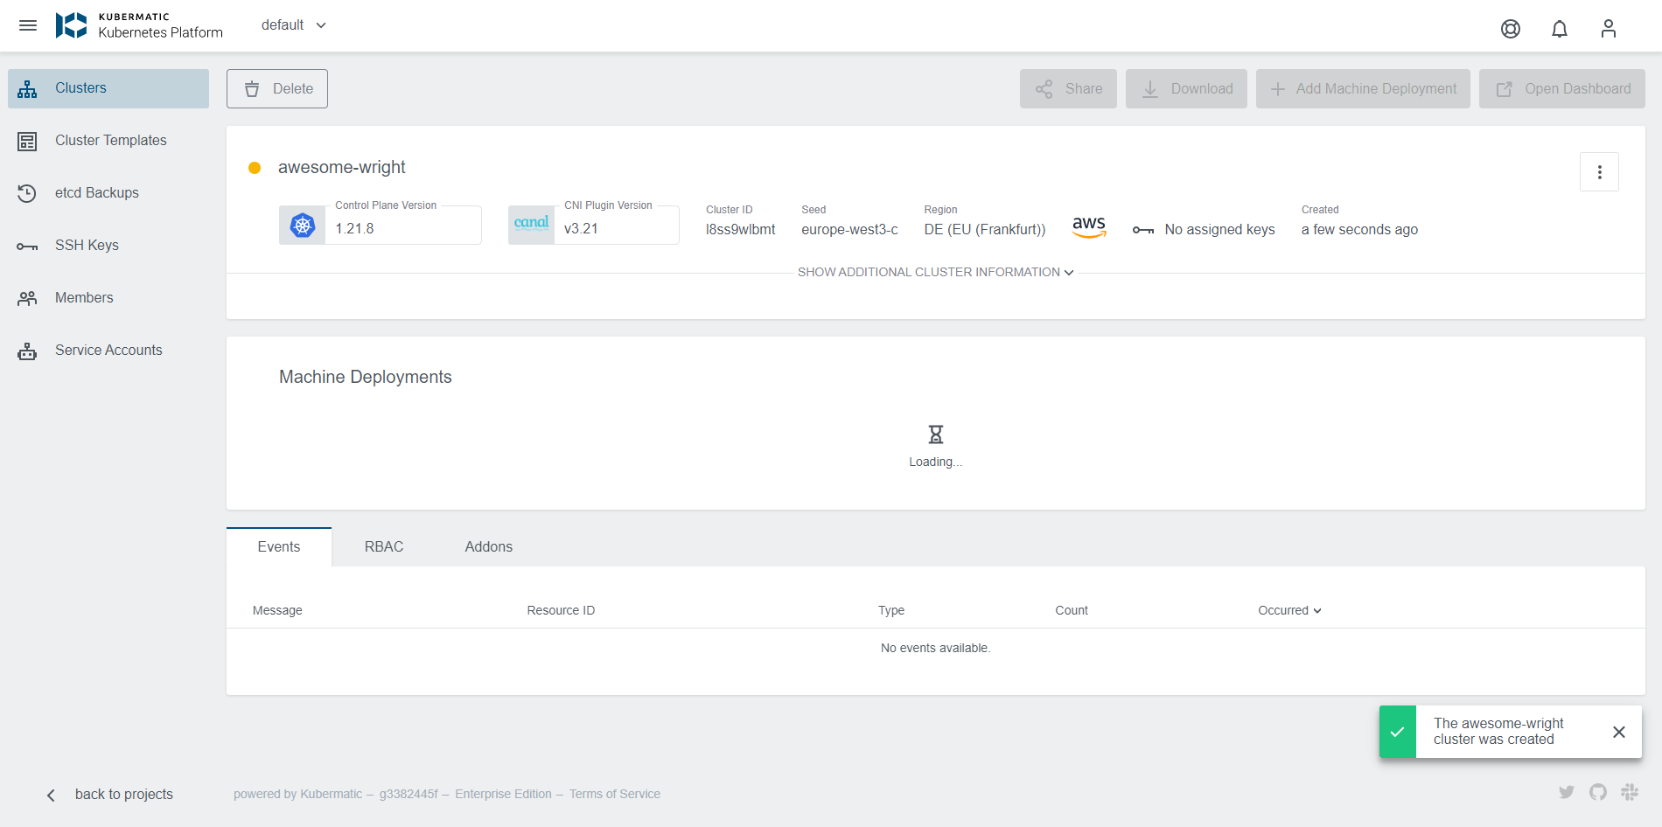Open the user account menu
This screenshot has width=1662, height=827.
[x=1609, y=29]
